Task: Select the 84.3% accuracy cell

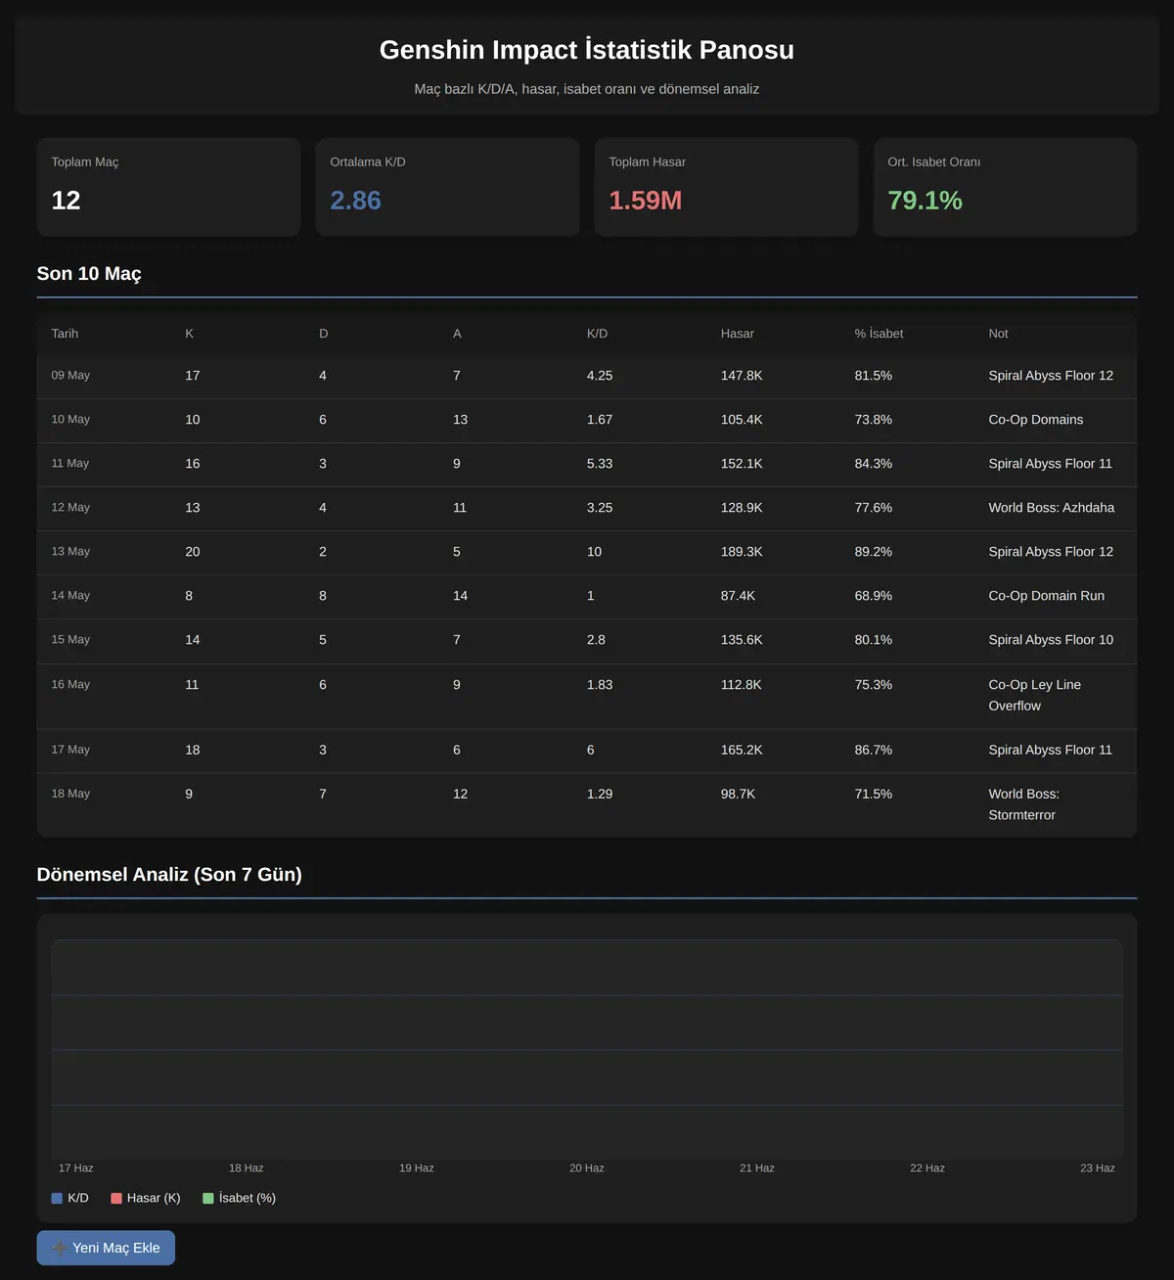Action: coord(874,464)
